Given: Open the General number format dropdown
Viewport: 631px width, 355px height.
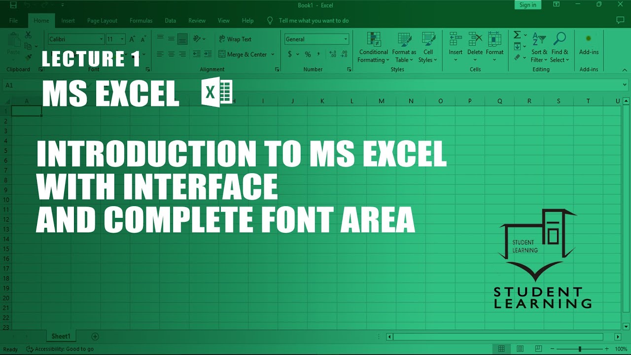Looking at the screenshot, I should (346, 39).
